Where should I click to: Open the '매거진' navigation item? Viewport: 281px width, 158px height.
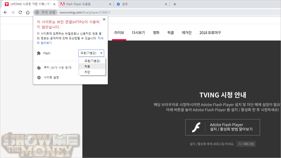pos(187,33)
